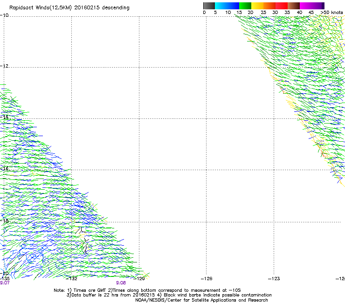Click the '-129' longitude axis label
345x303 pixels.
click(139, 279)
